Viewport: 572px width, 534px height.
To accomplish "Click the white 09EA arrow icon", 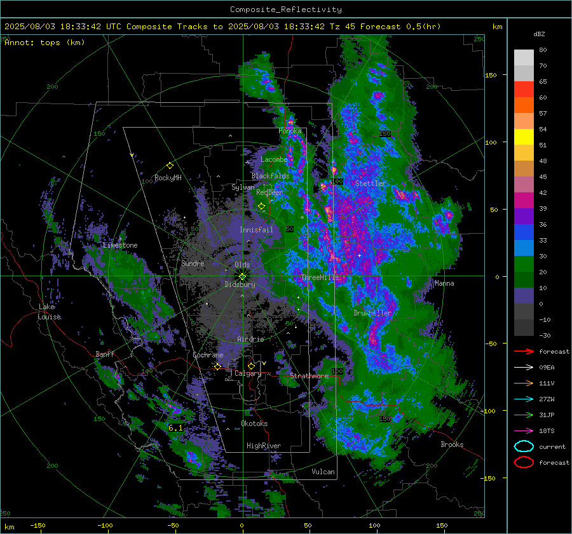I will 524,368.
